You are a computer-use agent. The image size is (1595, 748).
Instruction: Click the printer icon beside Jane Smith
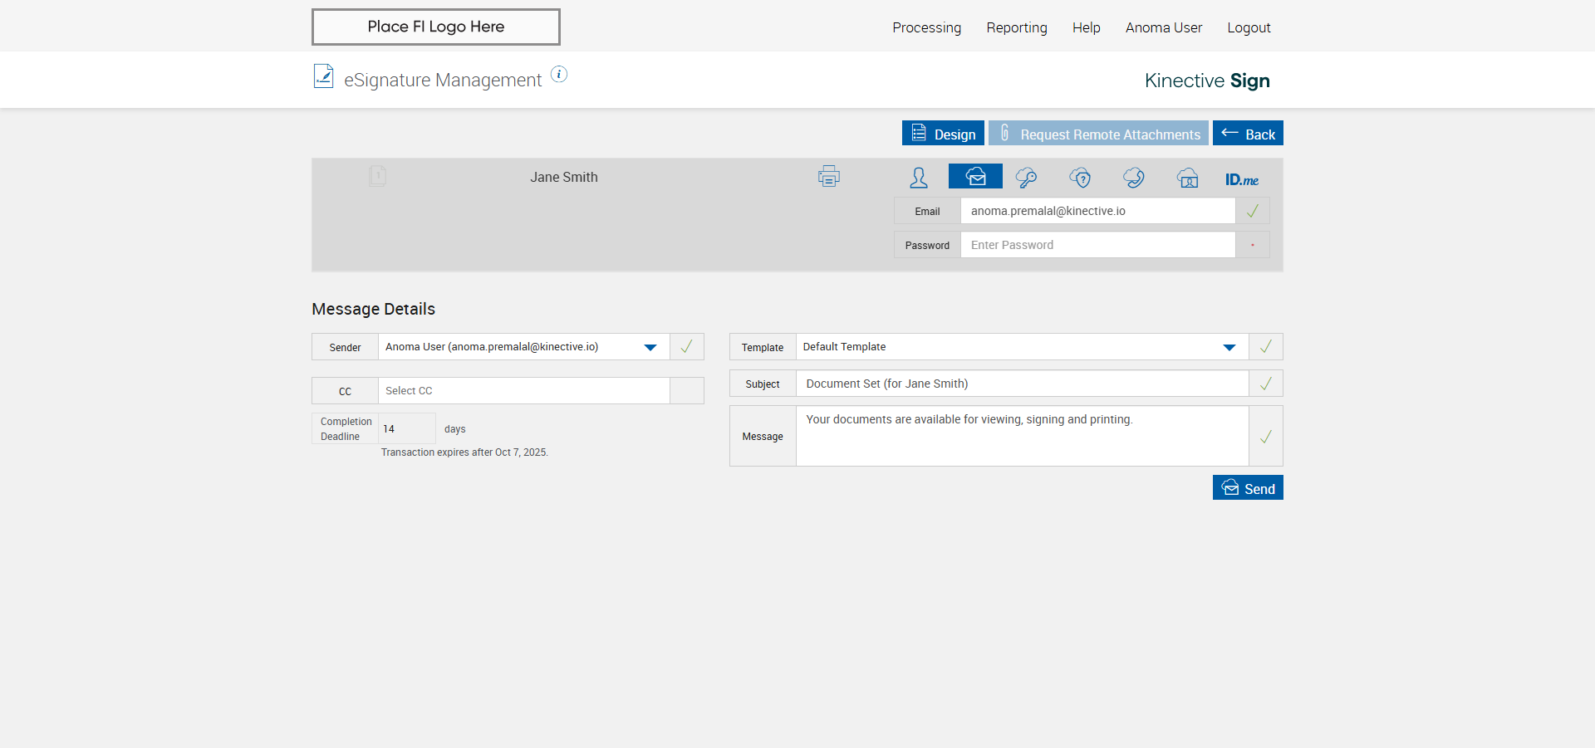point(828,177)
